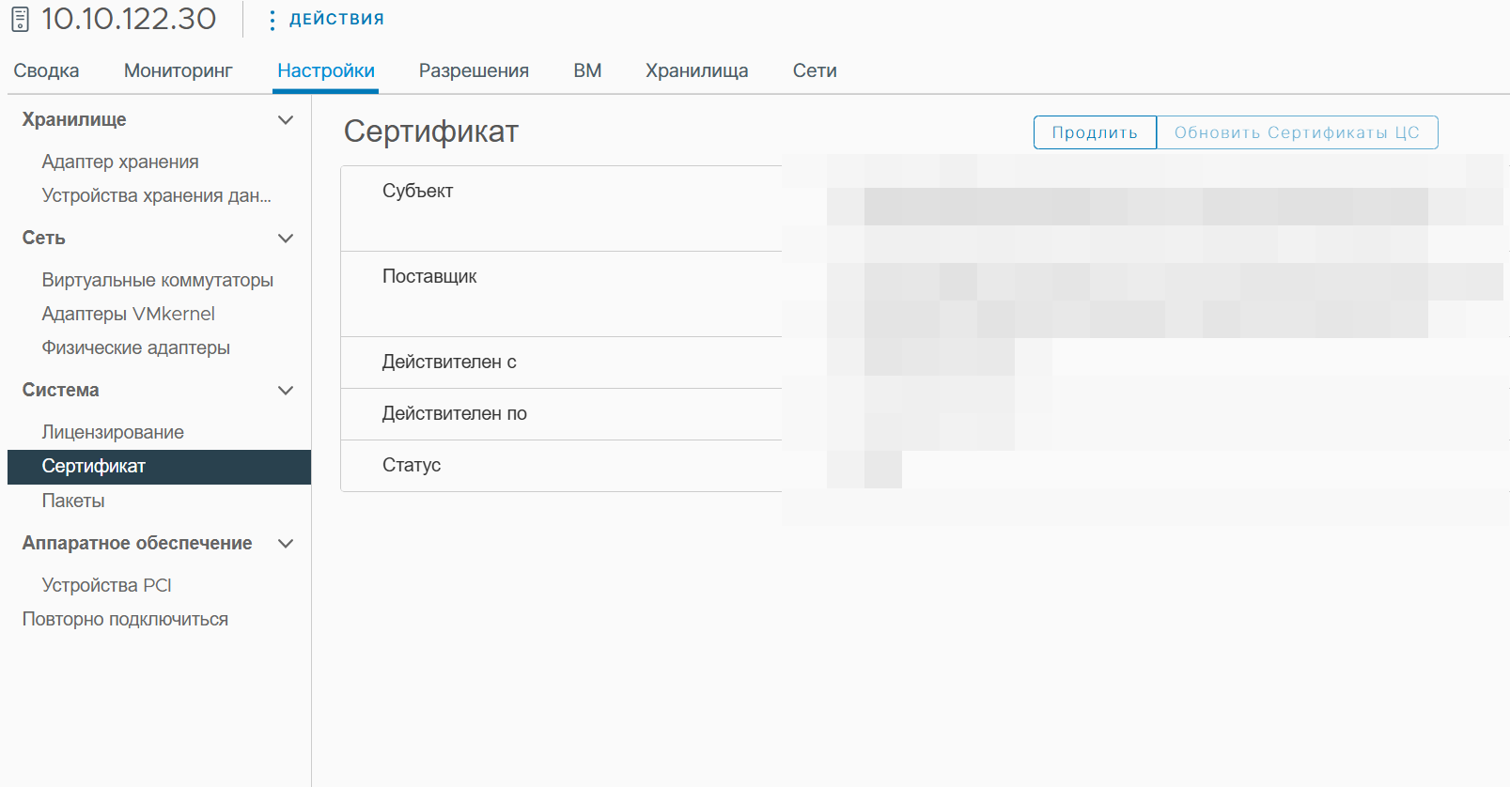Image resolution: width=1510 pixels, height=787 pixels.
Task: Click the Субъект row label
Action: [x=417, y=191]
